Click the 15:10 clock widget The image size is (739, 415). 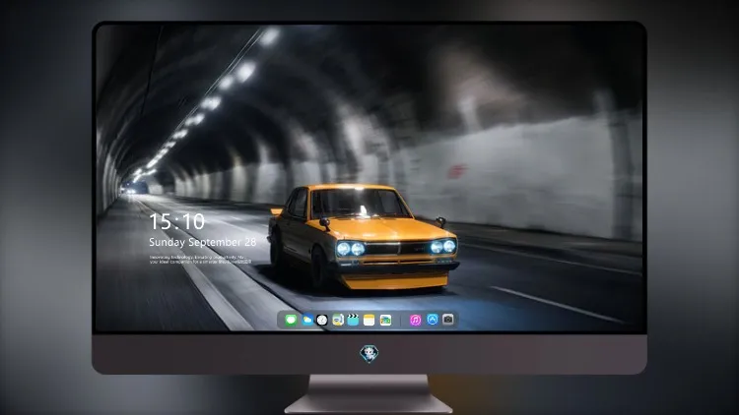[176, 221]
